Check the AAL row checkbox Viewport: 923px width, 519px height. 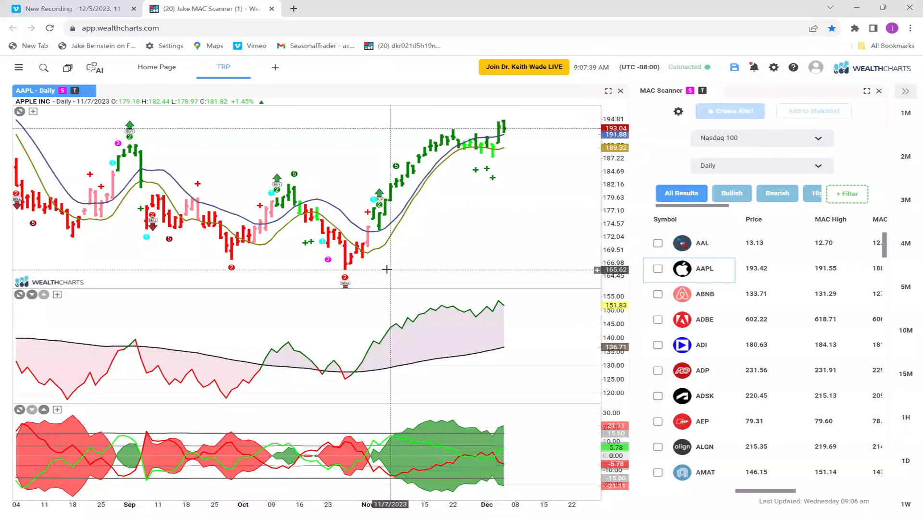click(x=658, y=243)
